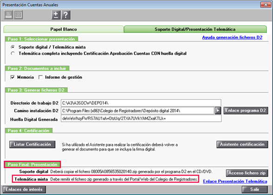Click the Enlaces de interés button
Screen dimensions: 273x195
pyautogui.click(x=24, y=189)
